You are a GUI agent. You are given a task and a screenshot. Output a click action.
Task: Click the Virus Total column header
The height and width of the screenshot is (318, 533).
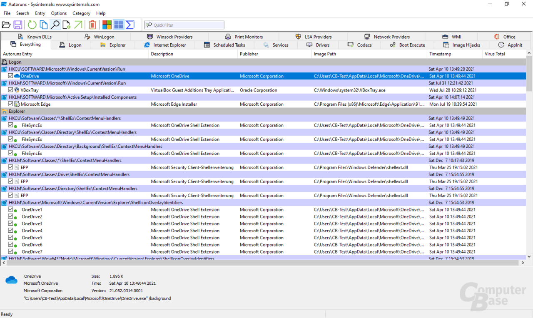pyautogui.click(x=504, y=54)
